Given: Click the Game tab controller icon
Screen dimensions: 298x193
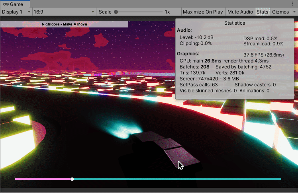Looking at the screenshot, I should tap(6, 4).
